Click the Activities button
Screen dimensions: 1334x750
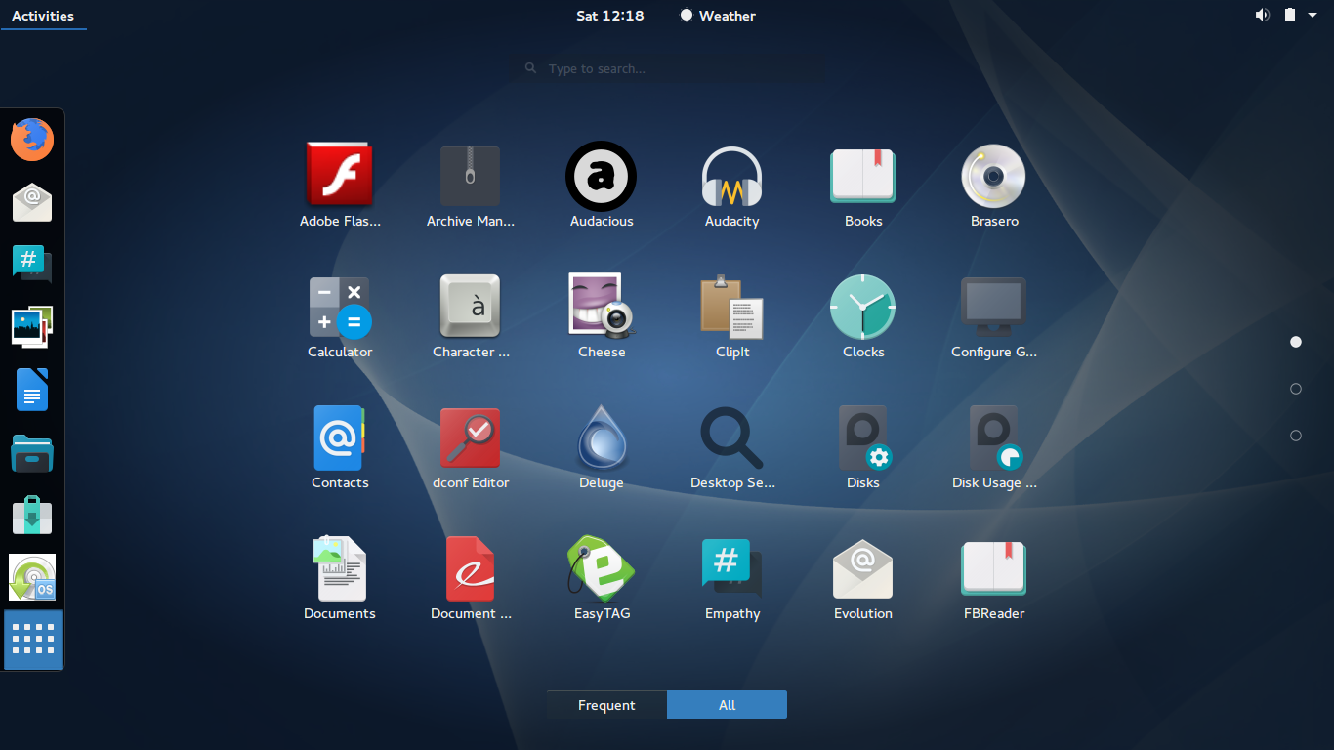coord(43,16)
